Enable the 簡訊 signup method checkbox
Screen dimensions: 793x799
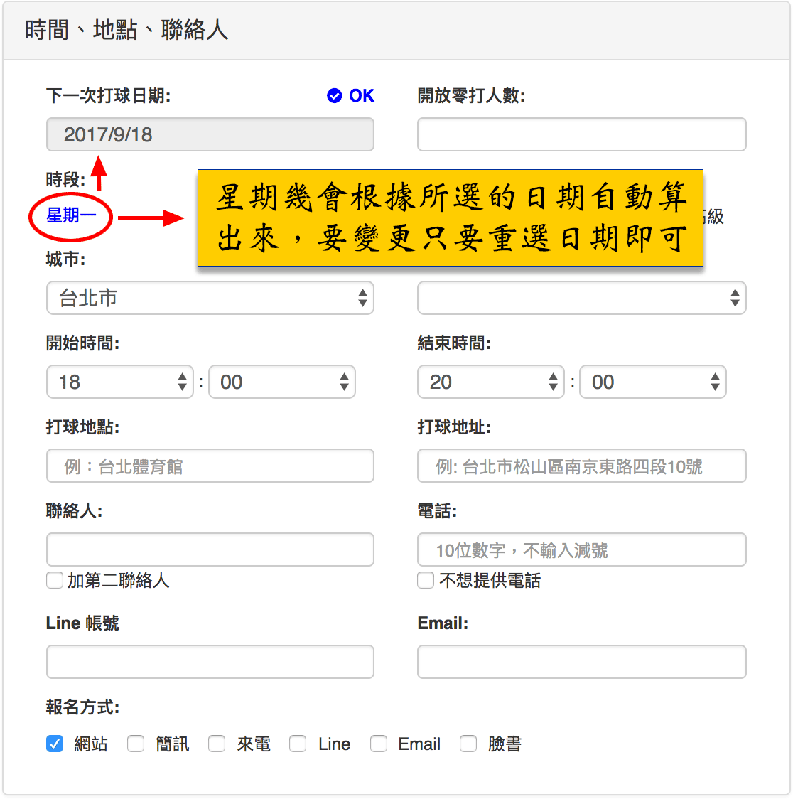coord(136,744)
